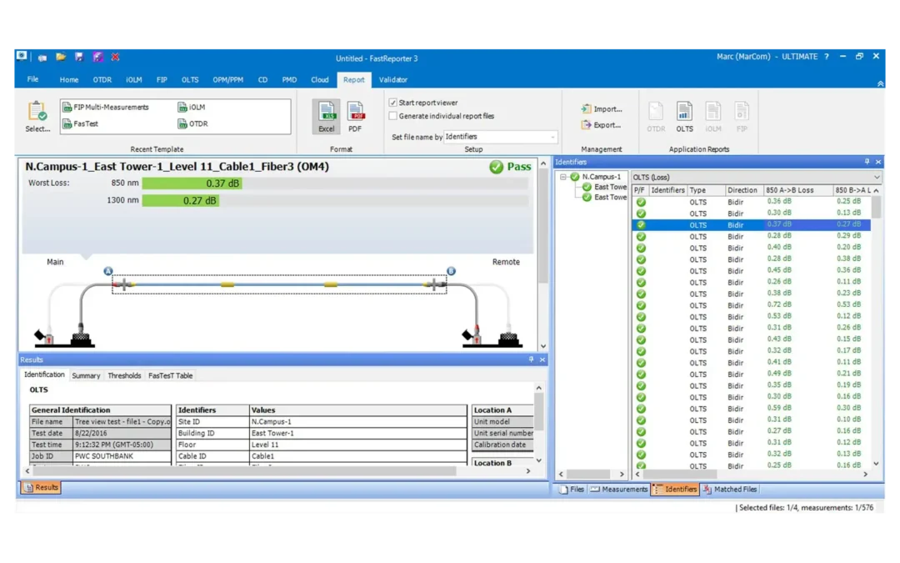Select the Identifiers bottom tab

coord(675,490)
